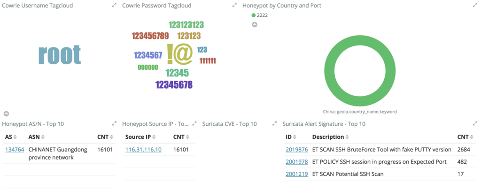
Task: Click the count value 17
Action: coord(460,174)
